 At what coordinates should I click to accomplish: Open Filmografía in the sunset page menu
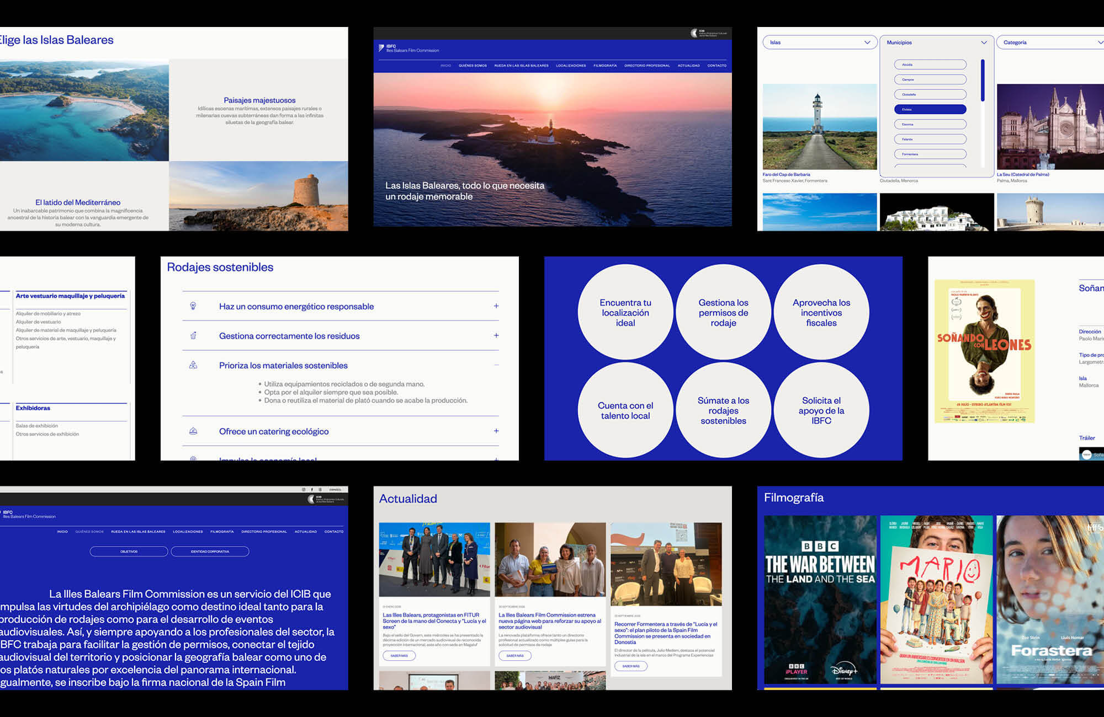click(605, 66)
